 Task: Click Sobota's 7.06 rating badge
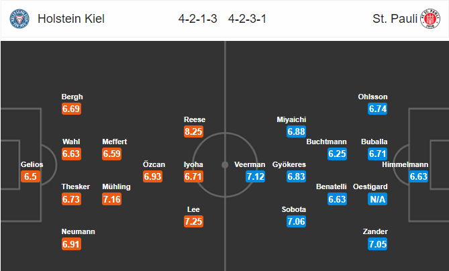click(297, 221)
